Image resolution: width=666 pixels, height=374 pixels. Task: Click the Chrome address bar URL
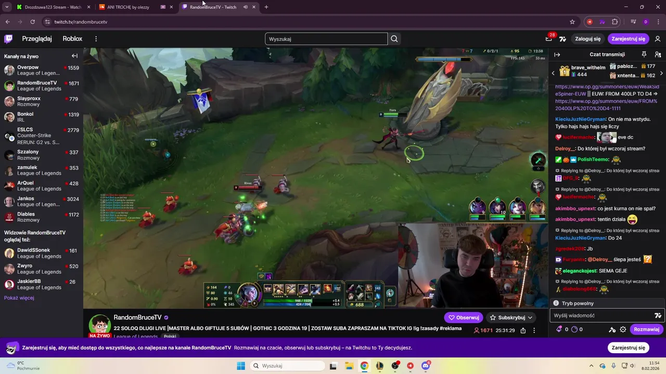point(81,22)
